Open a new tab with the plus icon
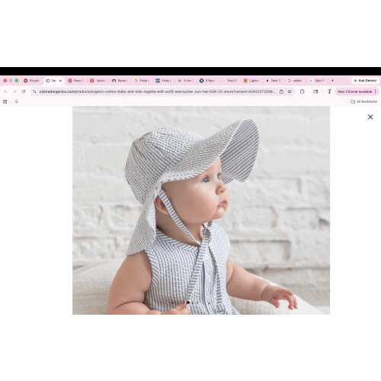The height and width of the screenshot is (381, 381). pos(332,81)
